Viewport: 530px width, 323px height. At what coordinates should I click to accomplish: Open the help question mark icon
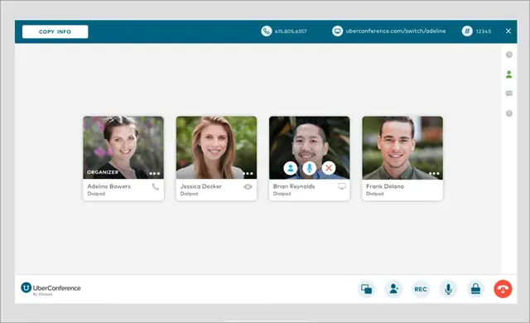coord(509,113)
